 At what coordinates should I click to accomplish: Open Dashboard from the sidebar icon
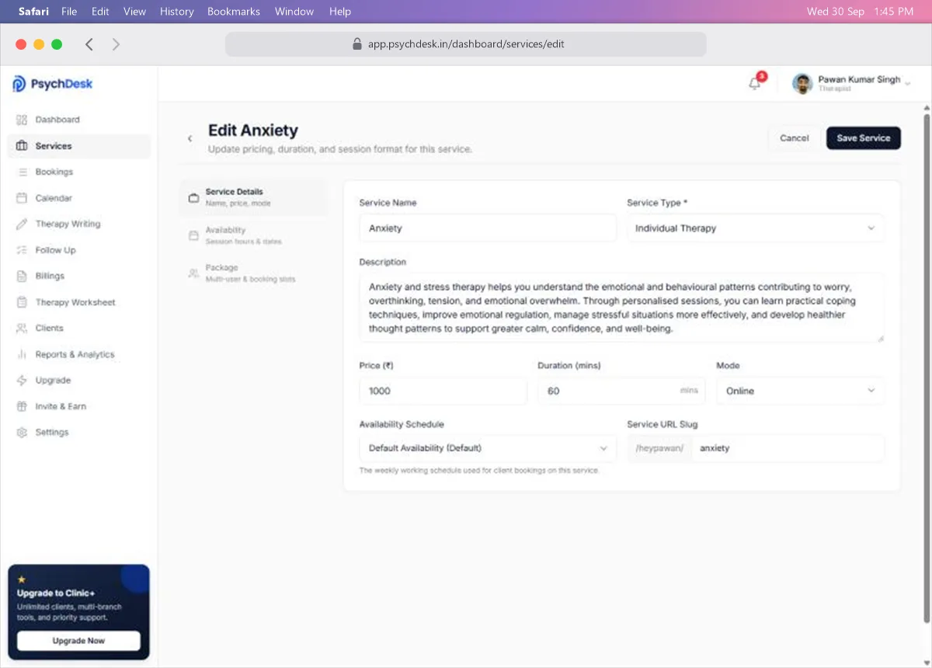22,120
